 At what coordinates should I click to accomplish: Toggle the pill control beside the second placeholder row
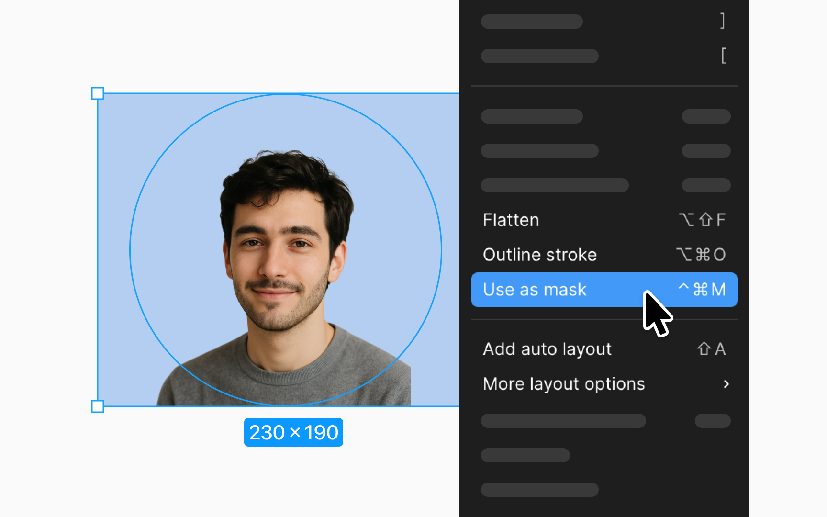click(x=706, y=150)
